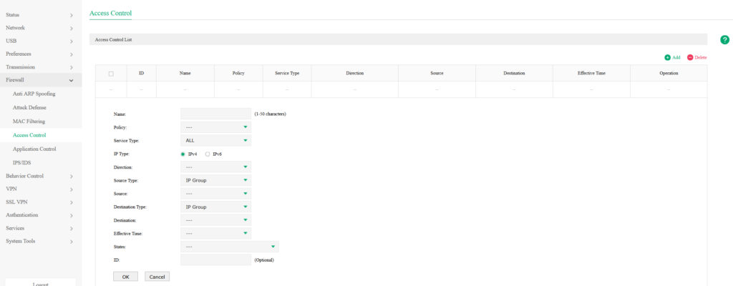Click the OK button
733x286 pixels.
pos(126,277)
